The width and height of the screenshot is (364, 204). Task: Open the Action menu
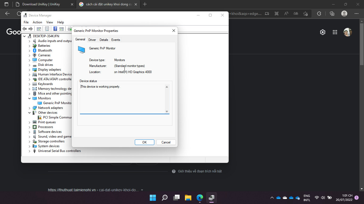click(x=37, y=22)
